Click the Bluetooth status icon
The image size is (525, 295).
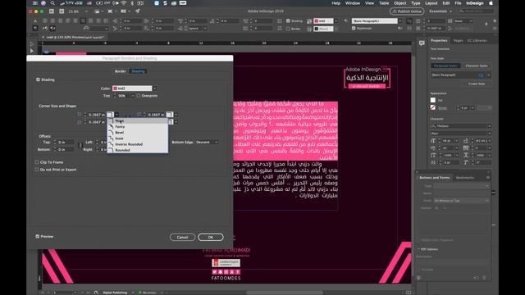(132, 3)
